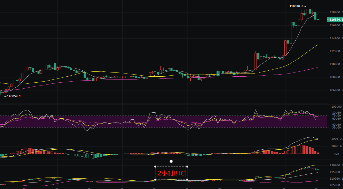Click the 0.0 label on the MACD axis

336,154
